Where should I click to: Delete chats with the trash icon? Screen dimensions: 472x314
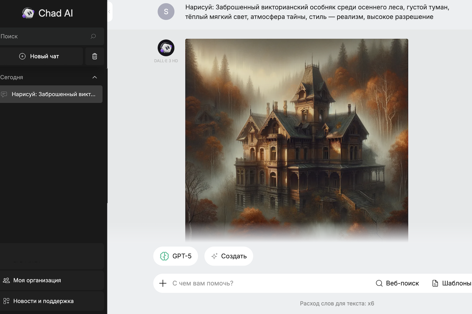coord(95,56)
